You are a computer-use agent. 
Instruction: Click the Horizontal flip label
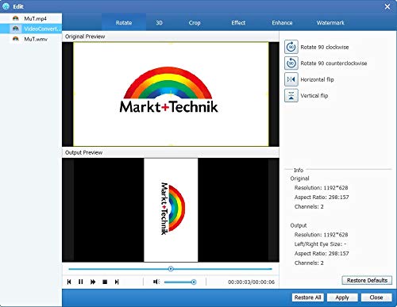click(317, 79)
